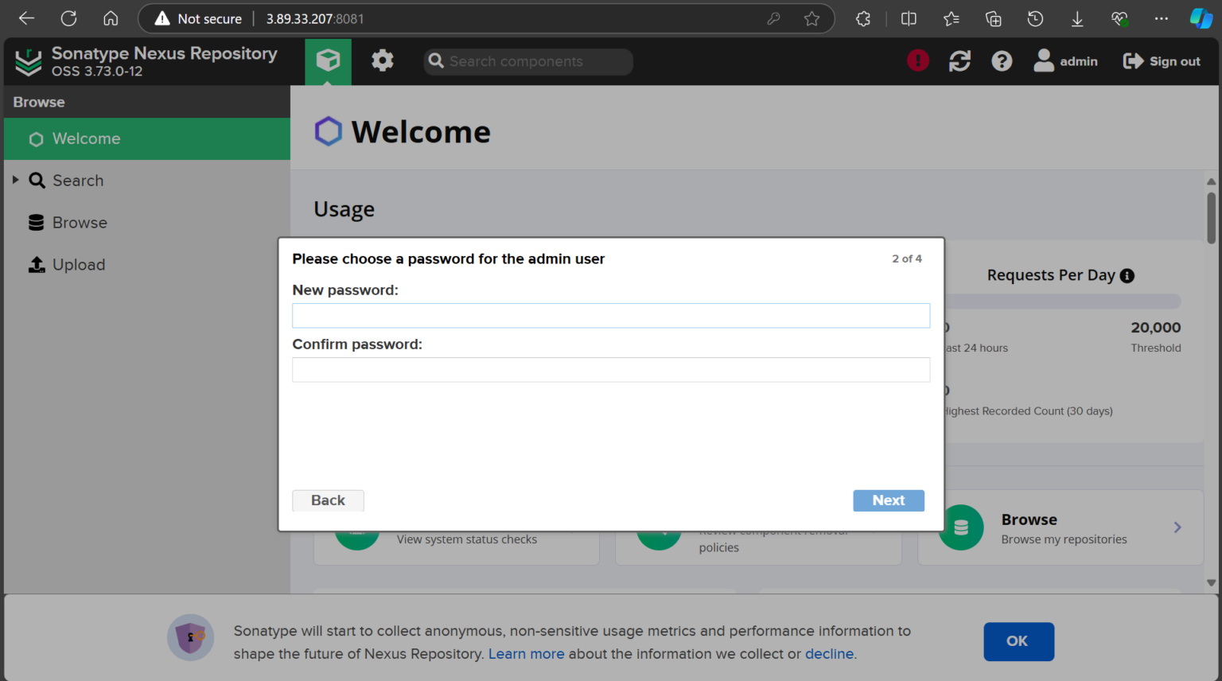1222x681 pixels.
Task: Click the Downloads icon in the browser toolbar
Action: tap(1077, 18)
